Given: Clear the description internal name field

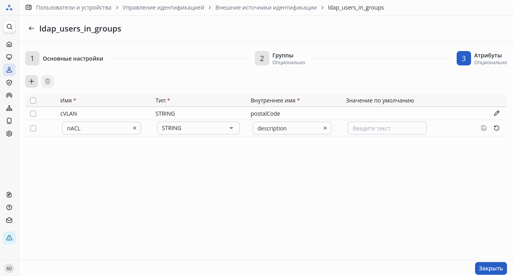Looking at the screenshot, I should point(325,128).
